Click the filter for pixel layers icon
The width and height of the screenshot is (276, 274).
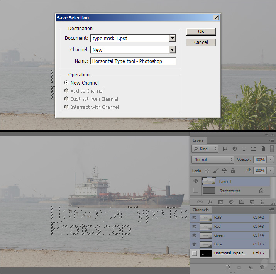coord(225,149)
